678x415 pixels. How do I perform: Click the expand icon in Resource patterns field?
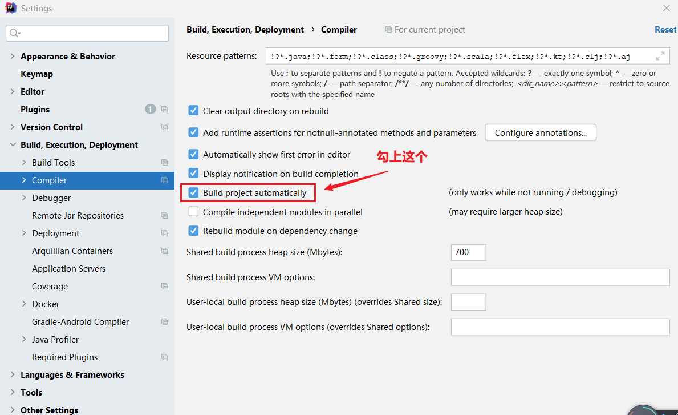click(660, 56)
